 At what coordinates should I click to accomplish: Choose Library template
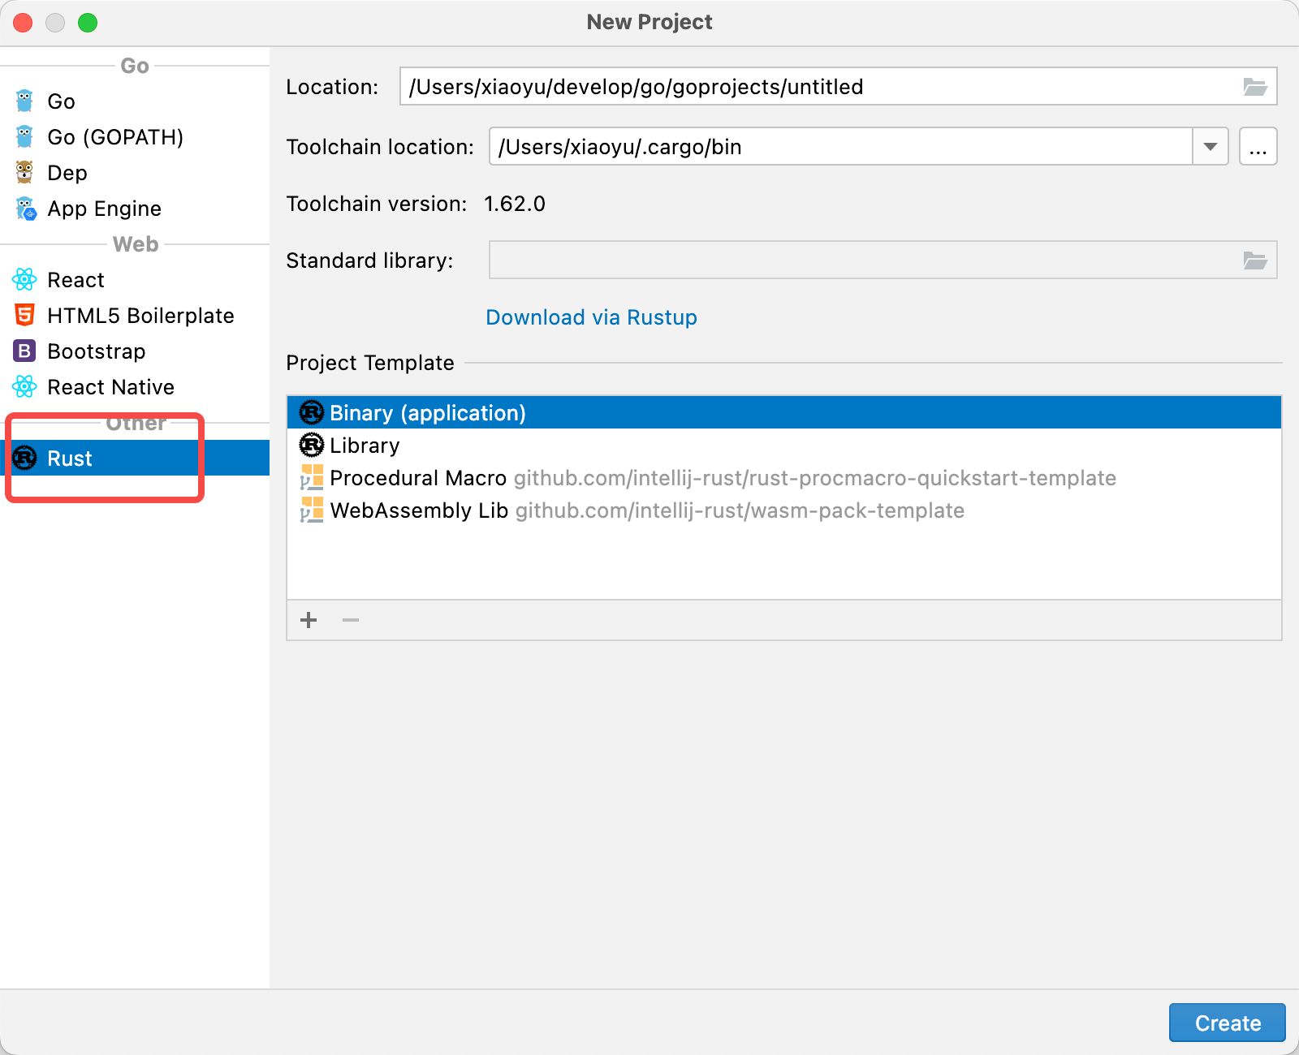click(784, 445)
